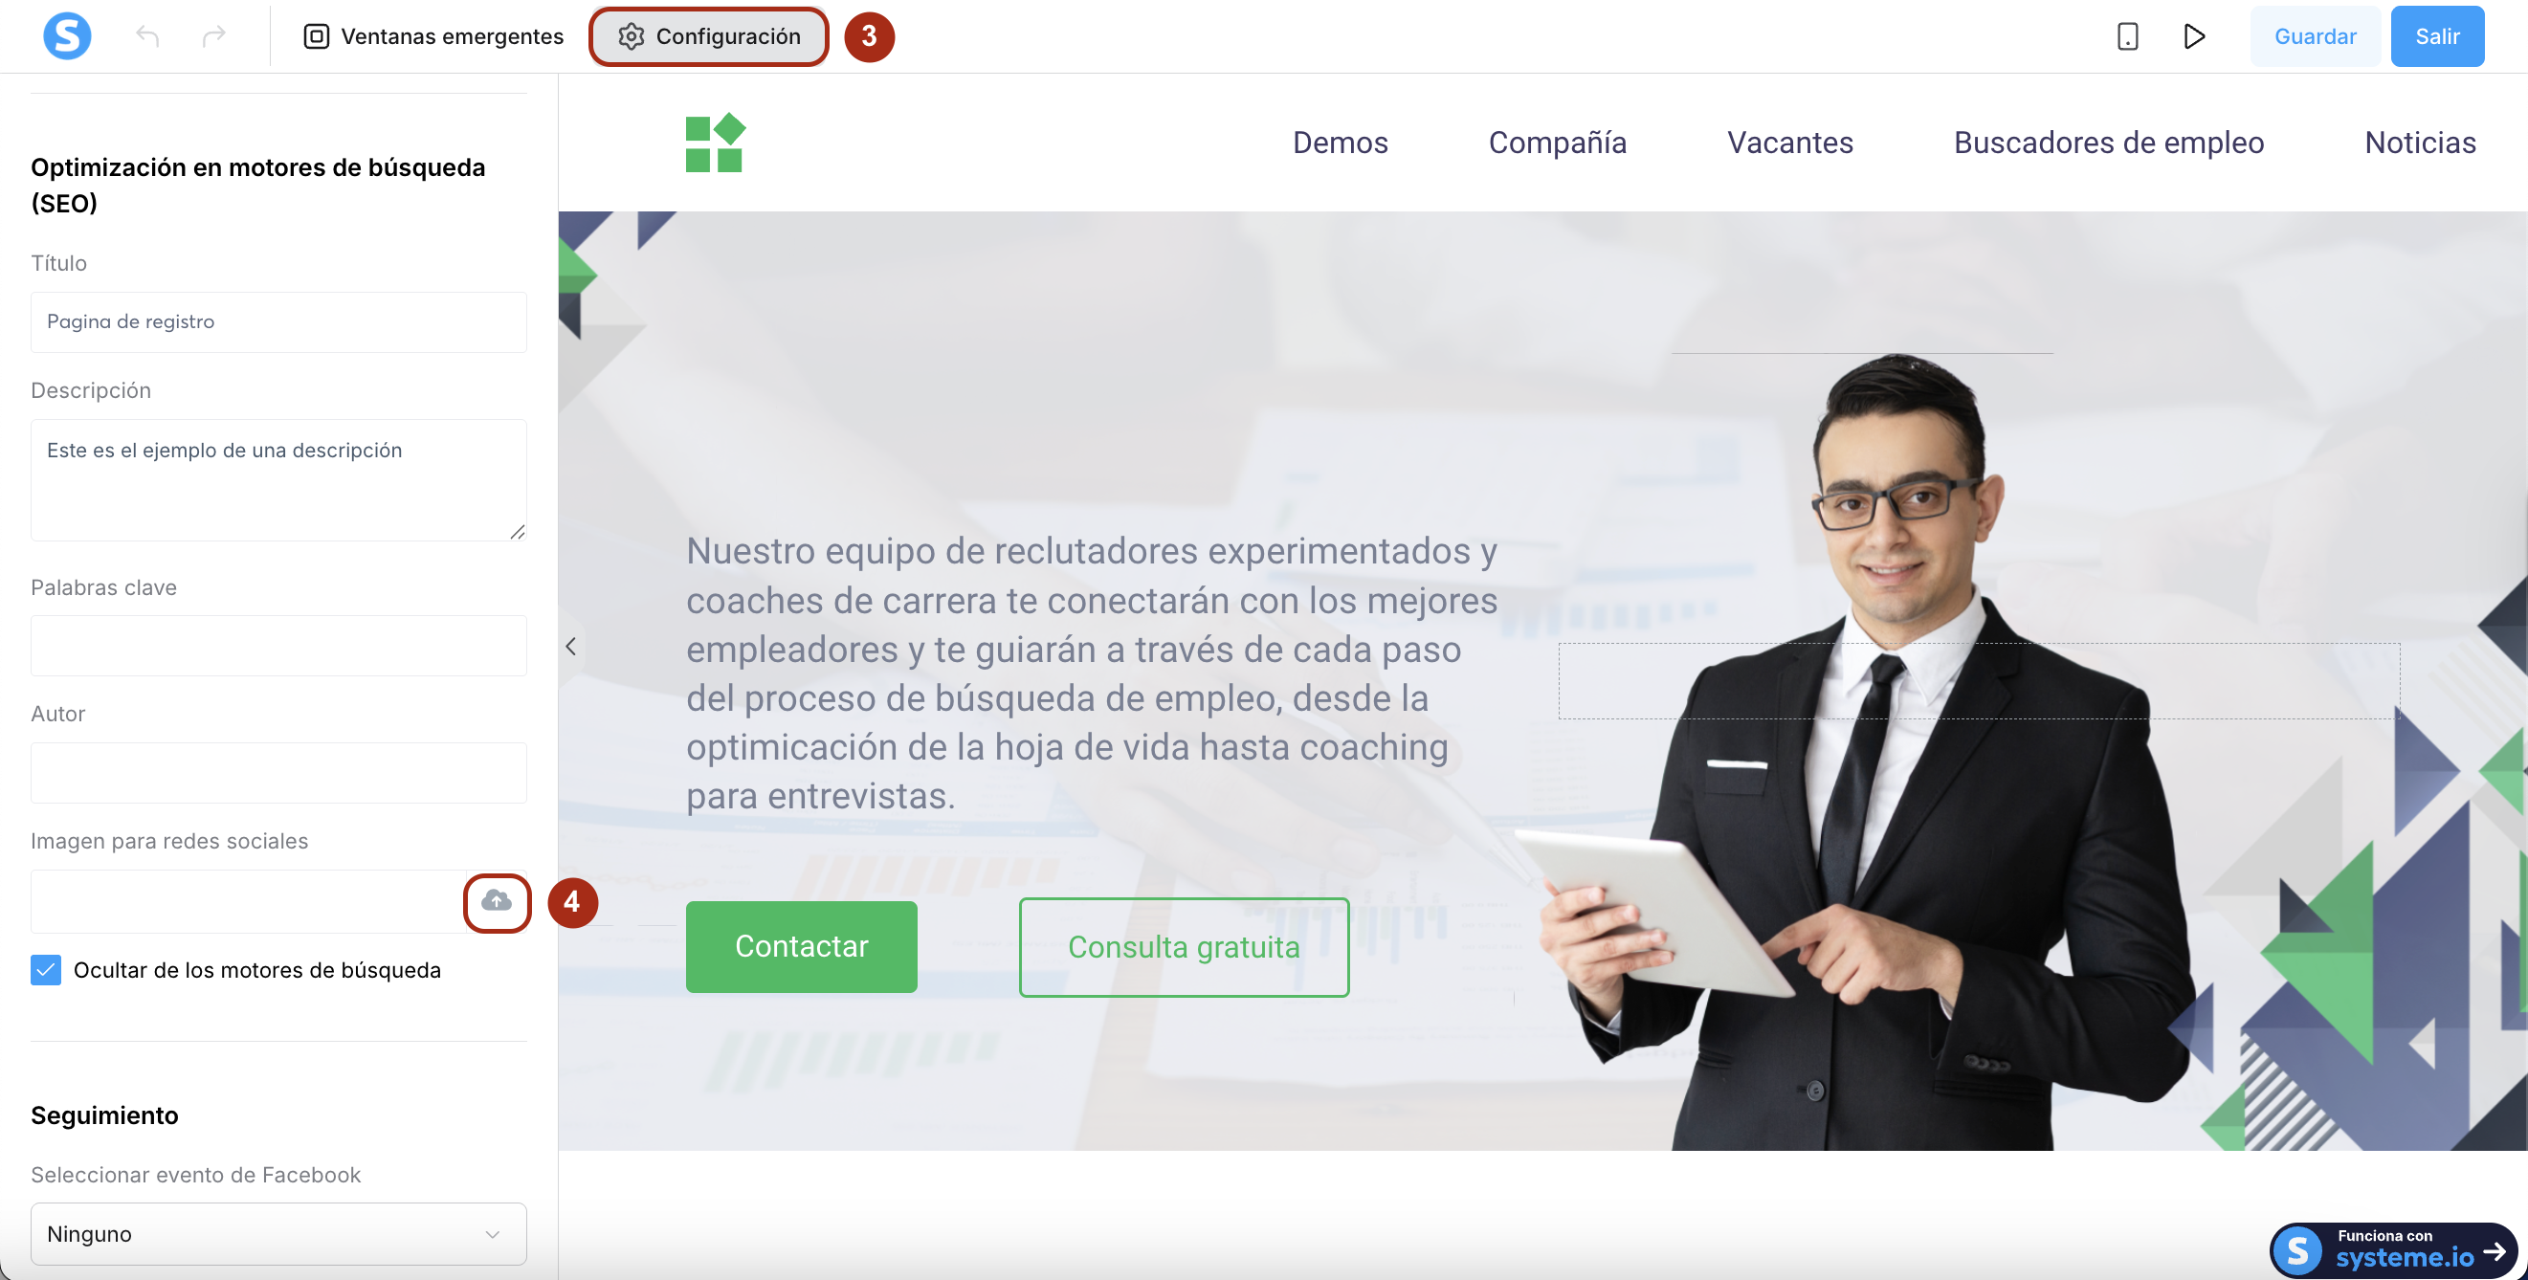Viewport: 2528px width, 1280px height.
Task: Switch to mobile preview mode
Action: click(2127, 36)
